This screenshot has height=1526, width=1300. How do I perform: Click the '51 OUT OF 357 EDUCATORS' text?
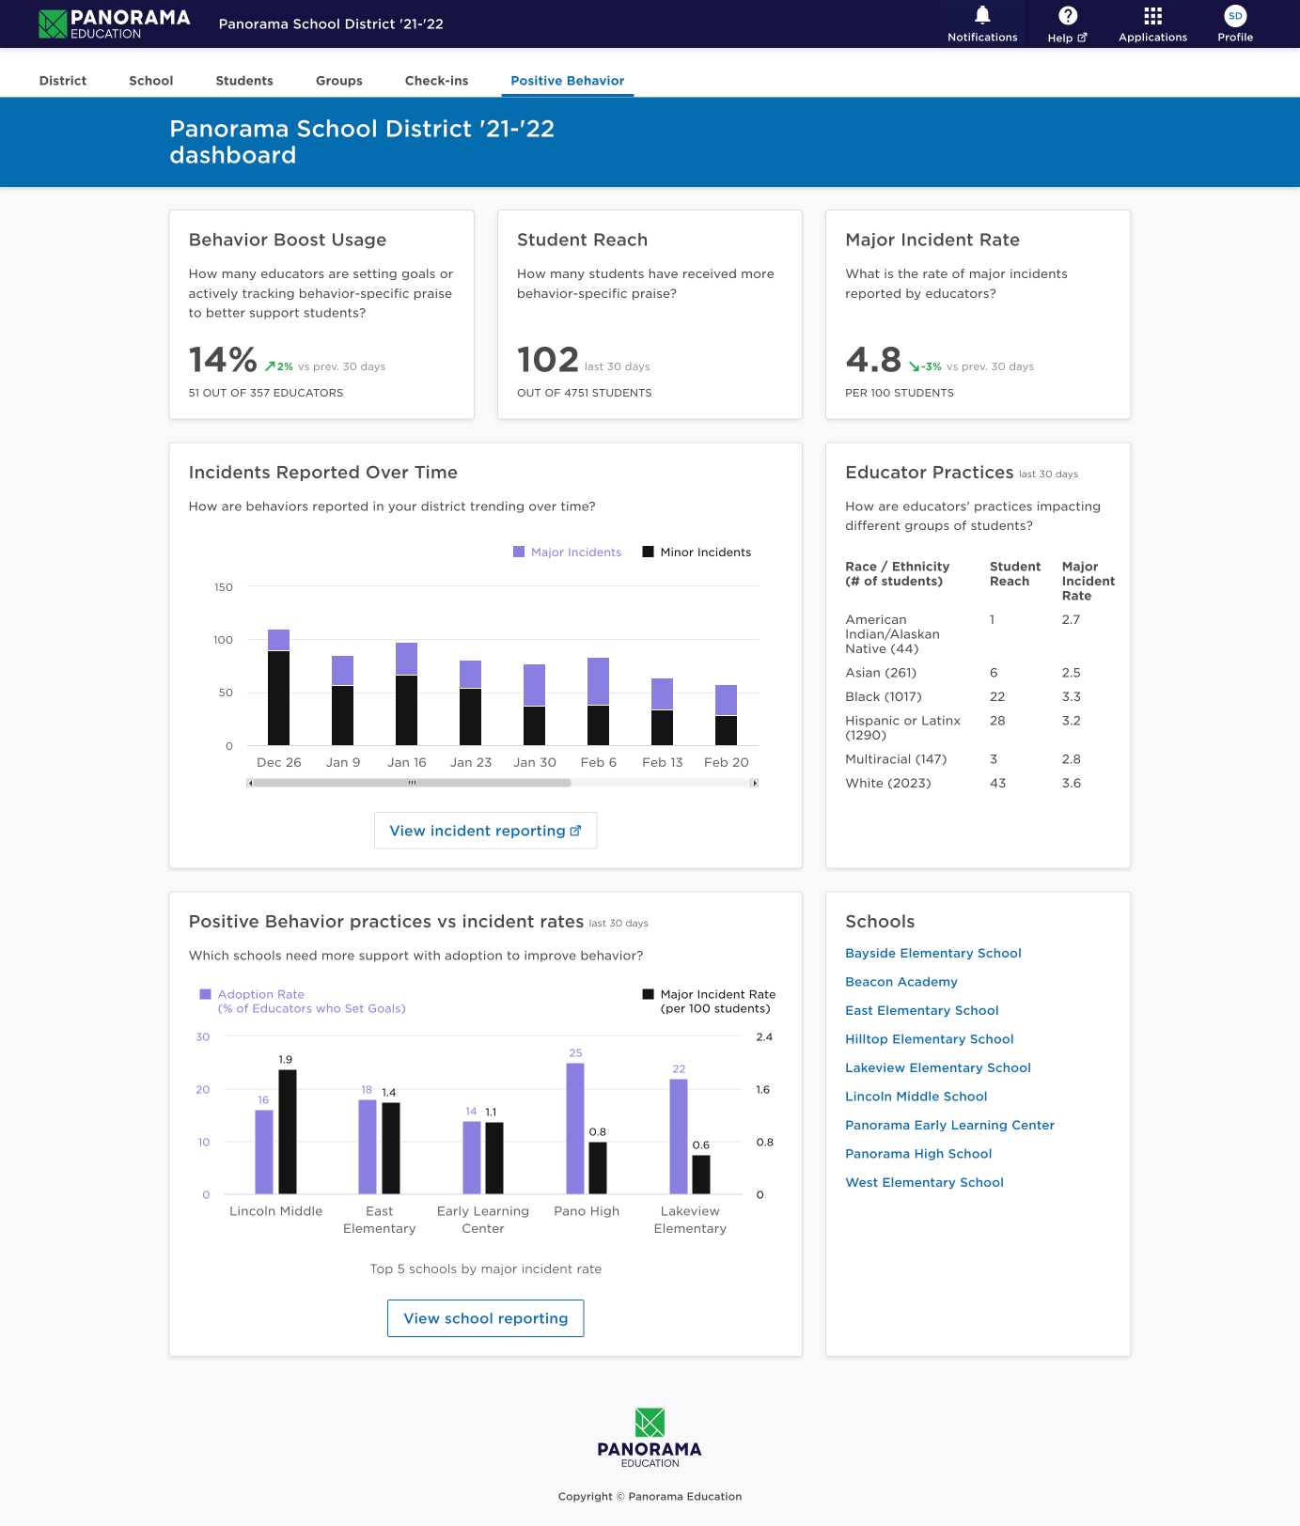coord(266,393)
